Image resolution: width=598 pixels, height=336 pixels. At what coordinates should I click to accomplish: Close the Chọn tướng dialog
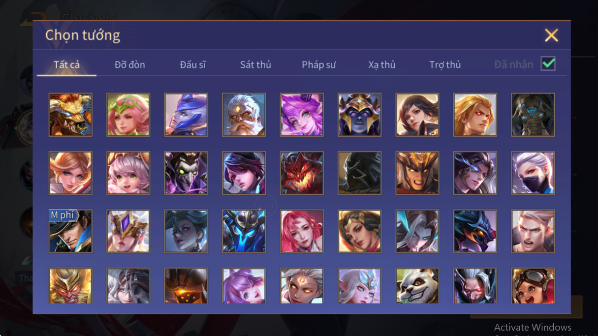tap(551, 35)
